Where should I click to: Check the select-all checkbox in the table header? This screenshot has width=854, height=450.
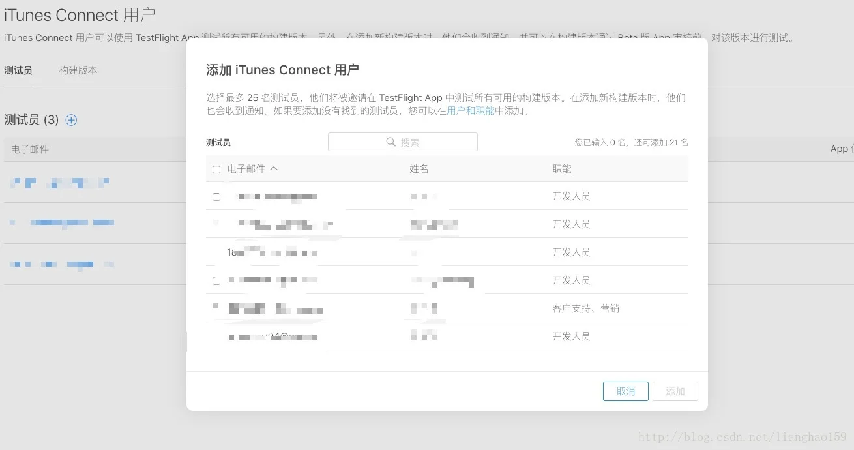coord(216,169)
